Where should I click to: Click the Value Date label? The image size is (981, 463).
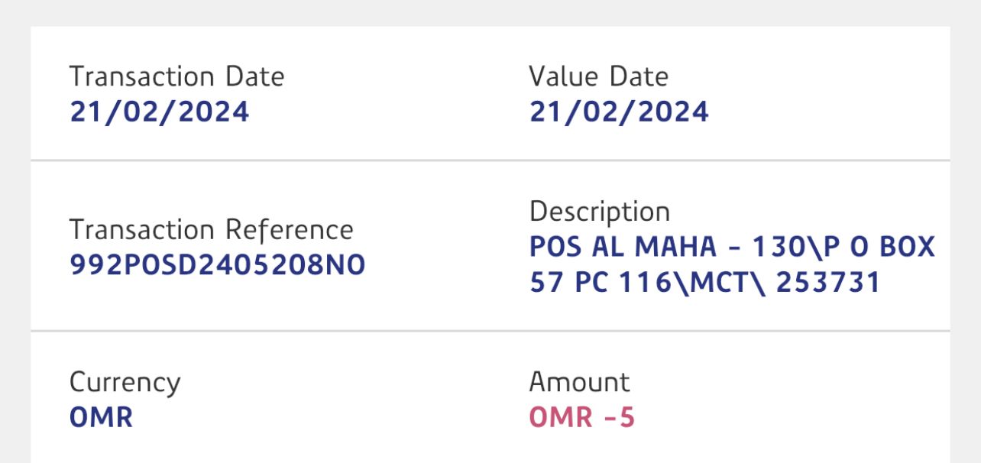(x=598, y=76)
